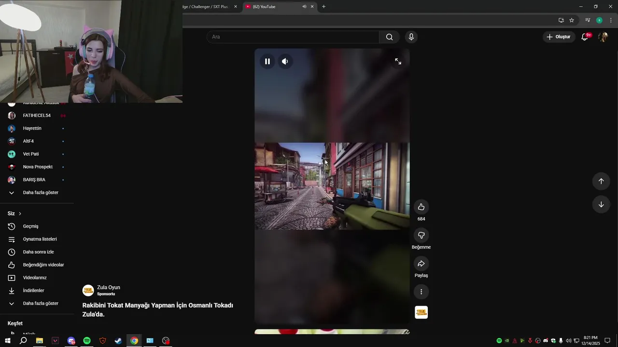The image size is (618, 347).
Task: Open Spotify from the taskbar
Action: pos(87,341)
